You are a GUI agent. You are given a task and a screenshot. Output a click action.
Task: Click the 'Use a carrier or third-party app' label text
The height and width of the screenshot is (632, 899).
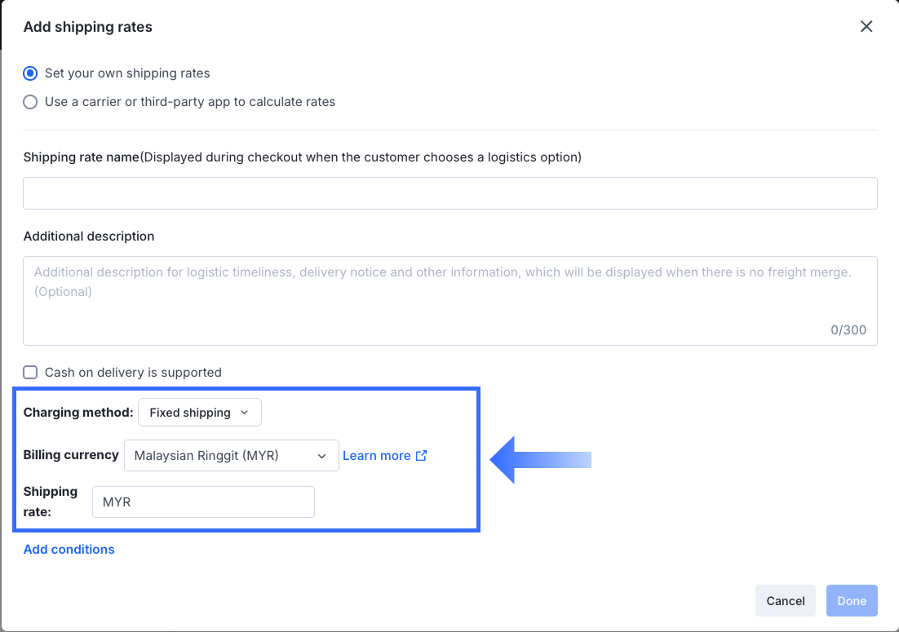[190, 102]
